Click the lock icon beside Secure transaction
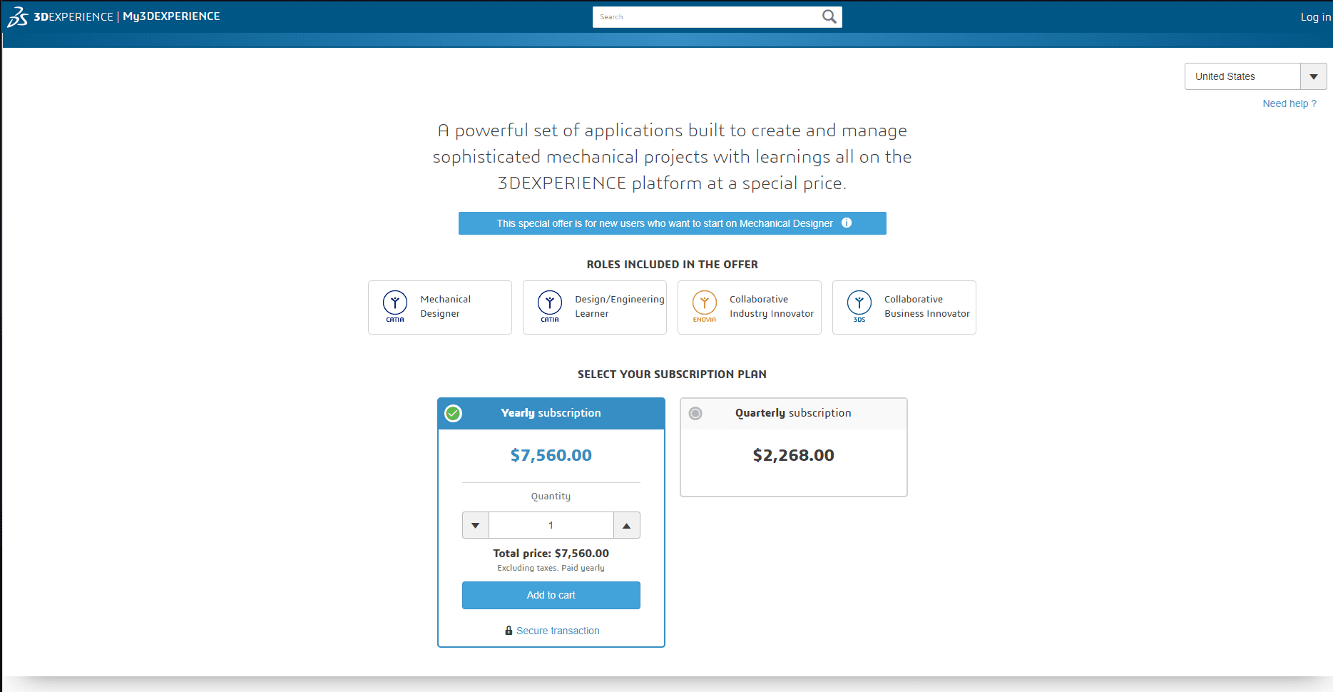 tap(509, 631)
